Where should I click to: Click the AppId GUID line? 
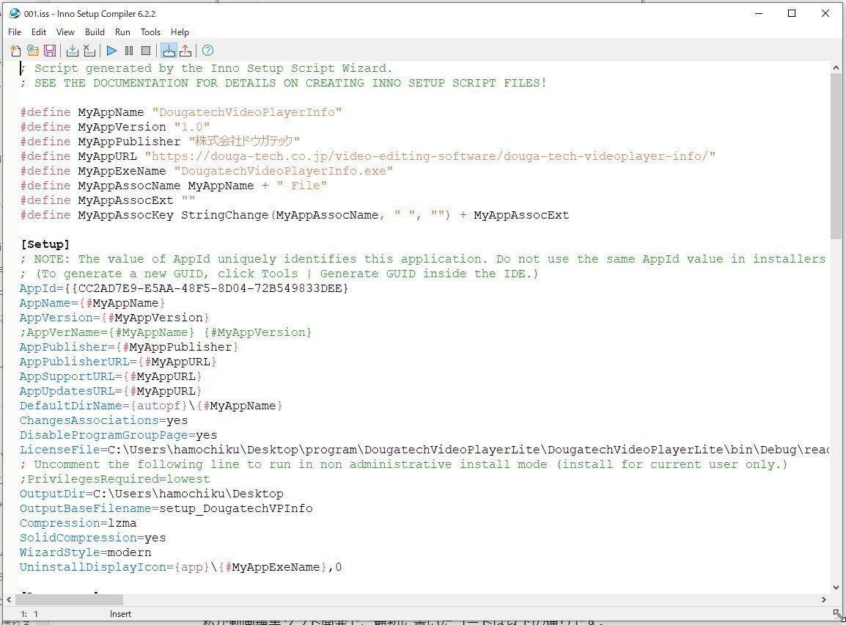coord(184,288)
